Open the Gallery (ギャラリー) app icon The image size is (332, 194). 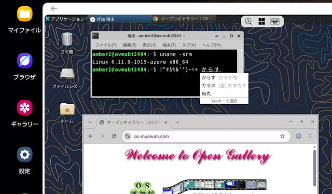[x=24, y=107]
